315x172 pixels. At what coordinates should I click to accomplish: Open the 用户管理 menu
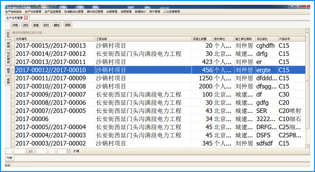pyautogui.click(x=155, y=11)
